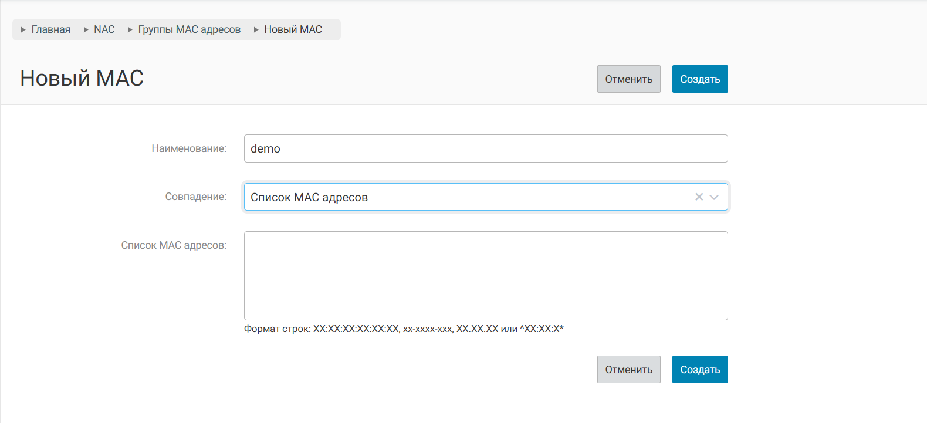This screenshot has height=423, width=927.
Task: Go to Главная in the breadcrumb
Action: pyautogui.click(x=51, y=29)
